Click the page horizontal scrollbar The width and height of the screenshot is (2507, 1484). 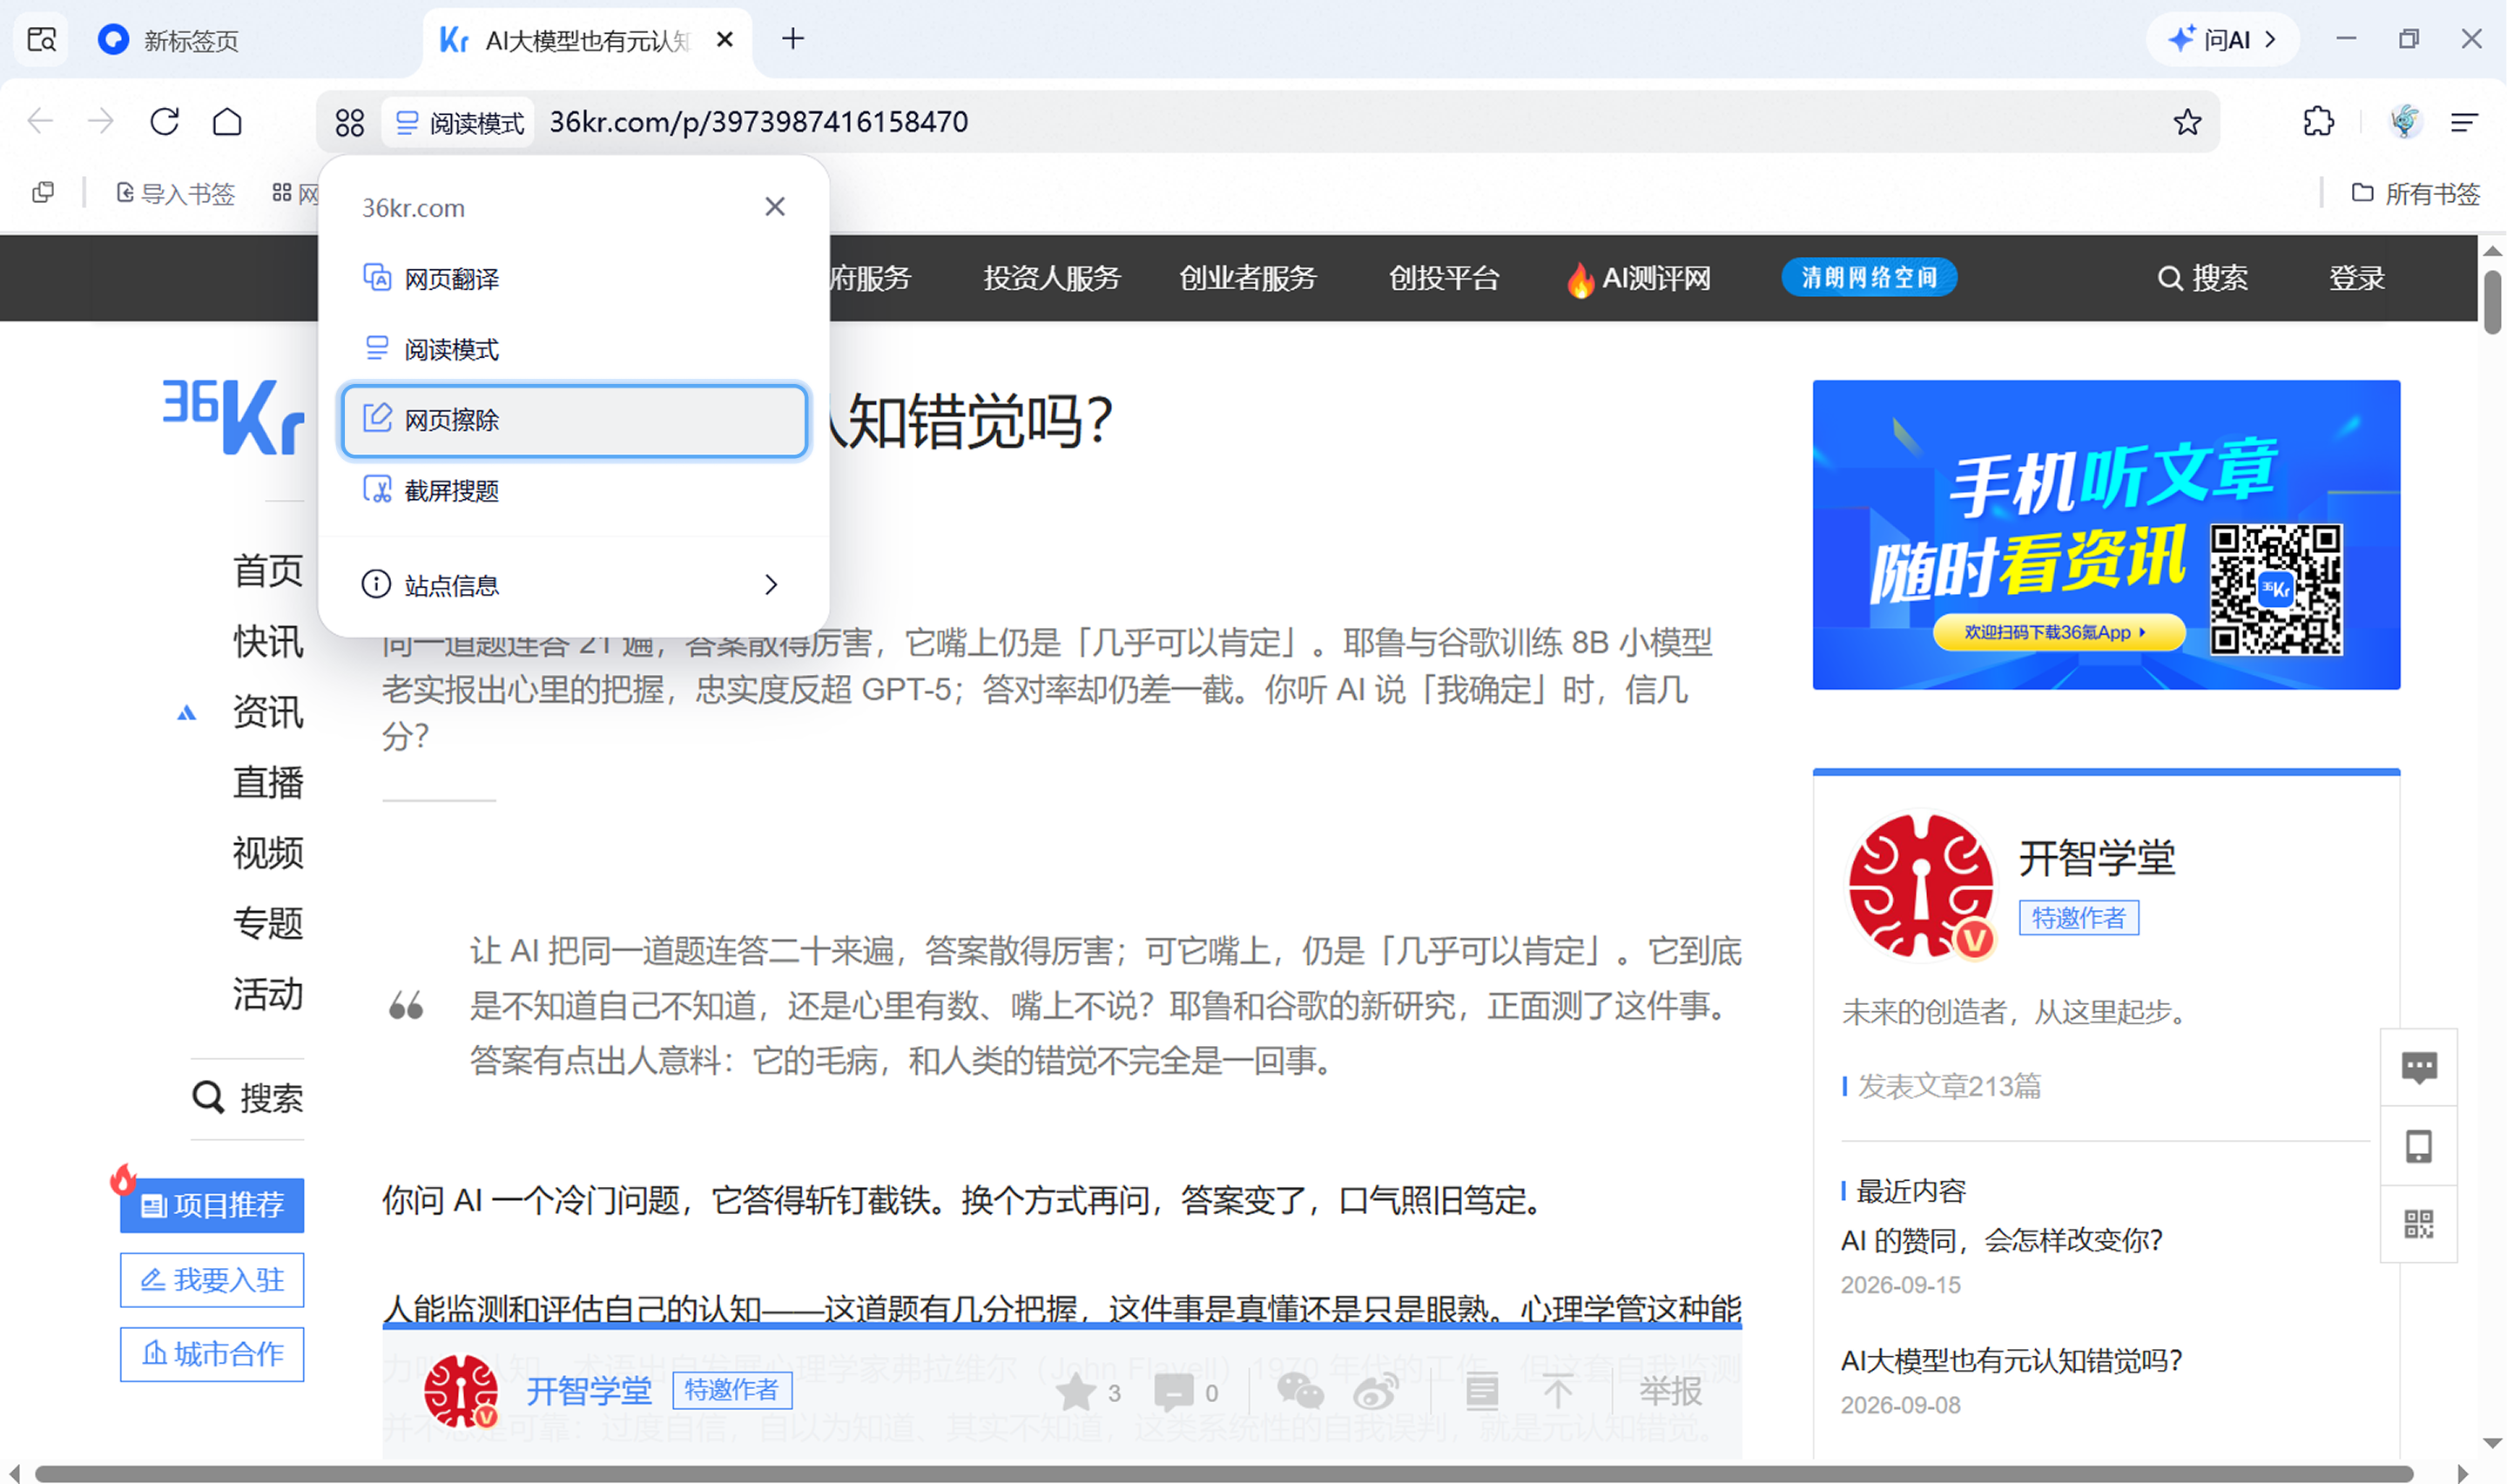click(1223, 1474)
